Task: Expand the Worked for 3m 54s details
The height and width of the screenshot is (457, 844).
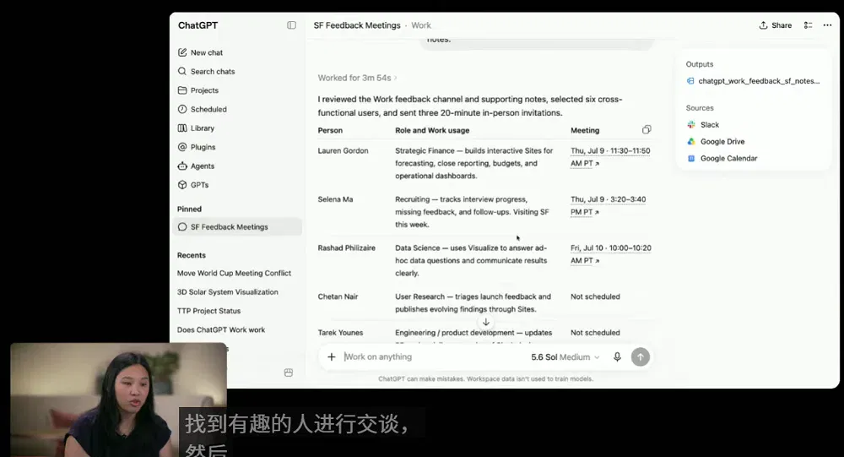Action: coord(357,78)
